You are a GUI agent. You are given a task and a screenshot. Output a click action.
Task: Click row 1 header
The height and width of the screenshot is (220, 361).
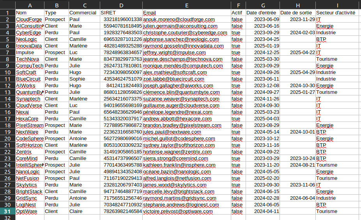pos(7,13)
